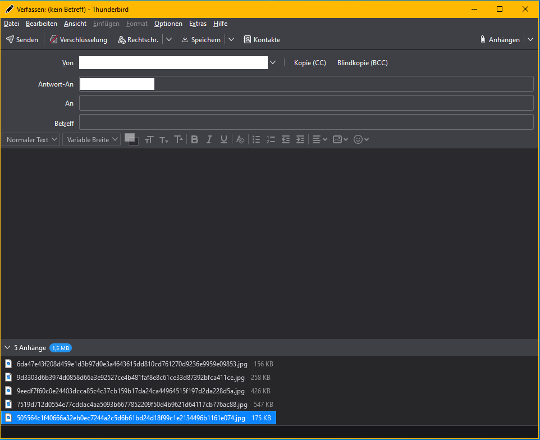Image resolution: width=540 pixels, height=440 pixels.
Task: Pick a text color from the color swatch
Action: pos(130,137)
